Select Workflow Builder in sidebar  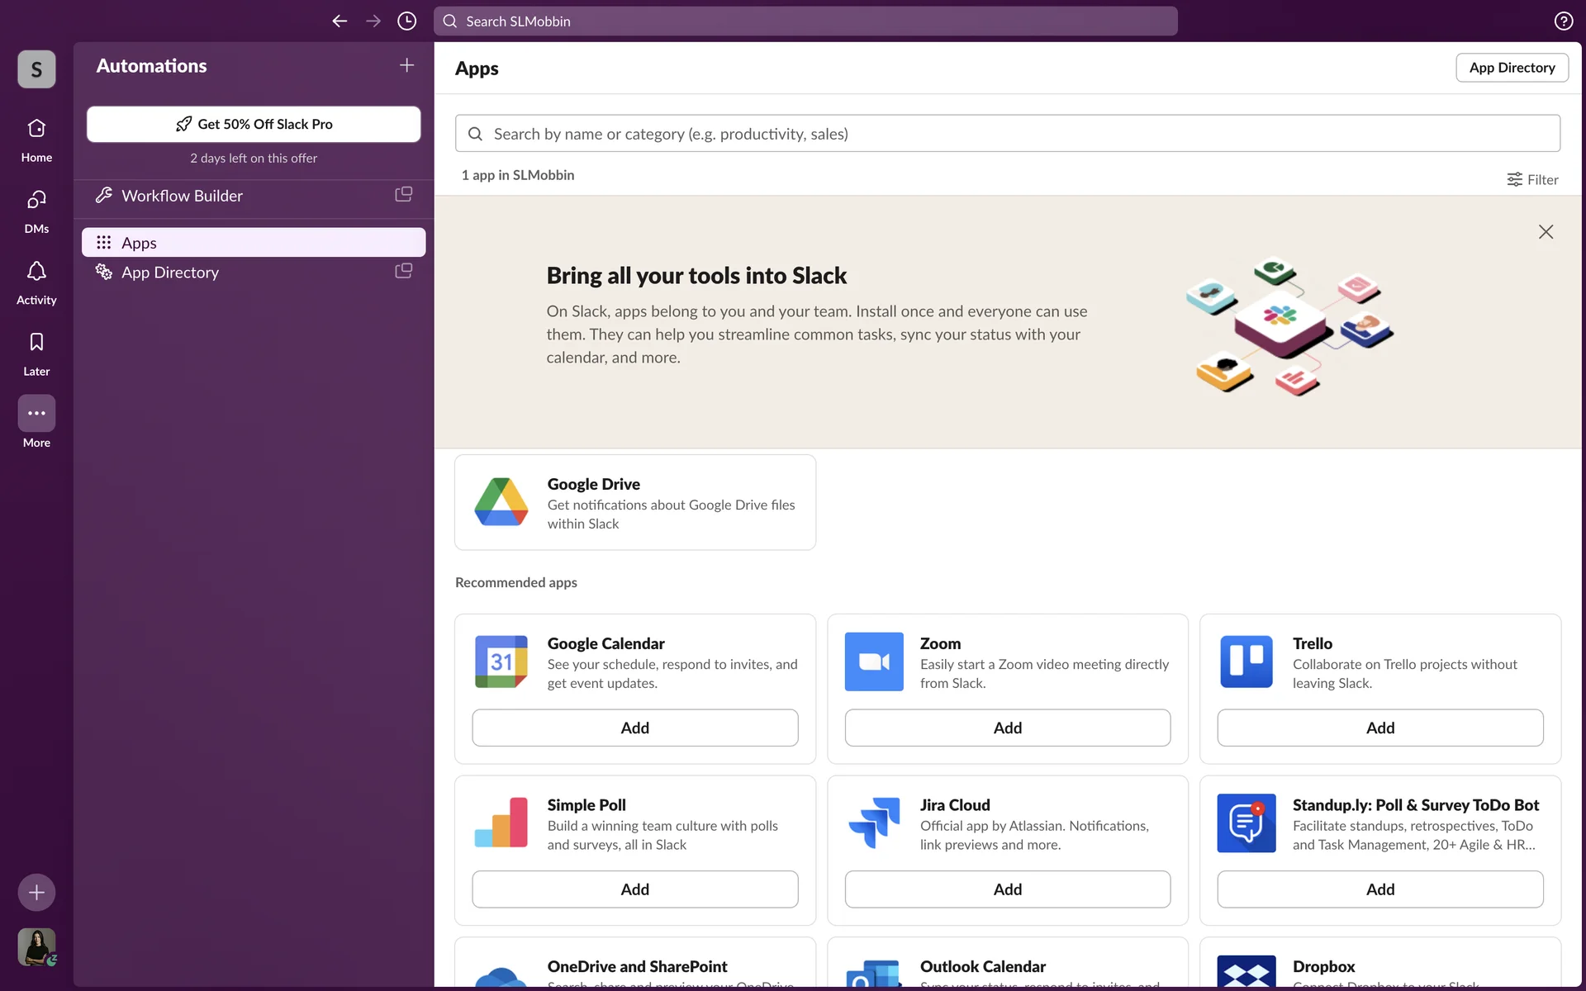182,196
